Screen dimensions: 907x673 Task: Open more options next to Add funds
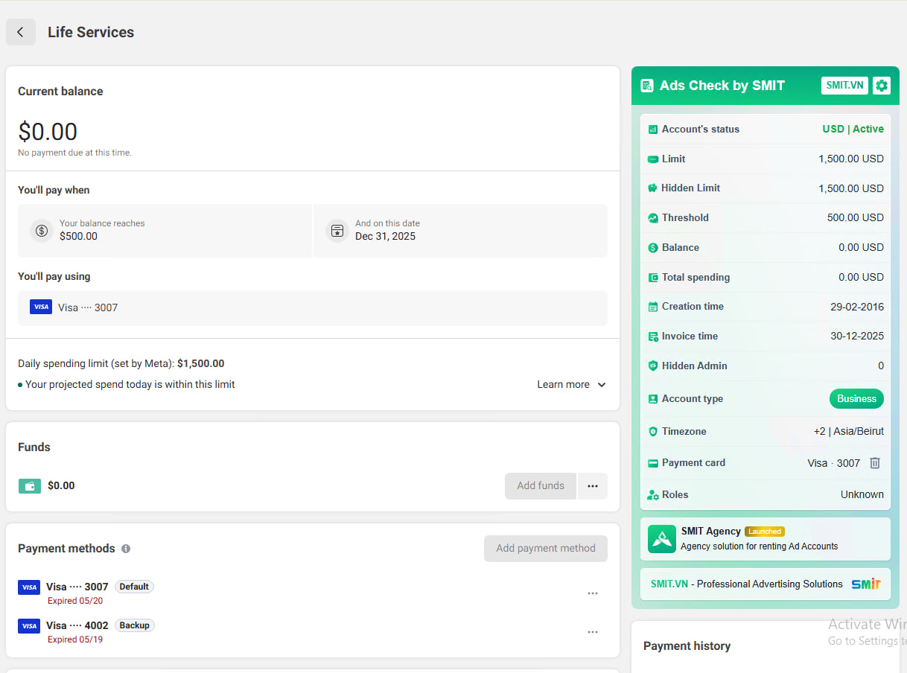coord(593,486)
